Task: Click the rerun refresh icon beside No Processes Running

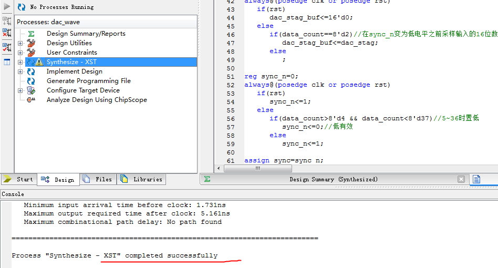Action: point(22,7)
